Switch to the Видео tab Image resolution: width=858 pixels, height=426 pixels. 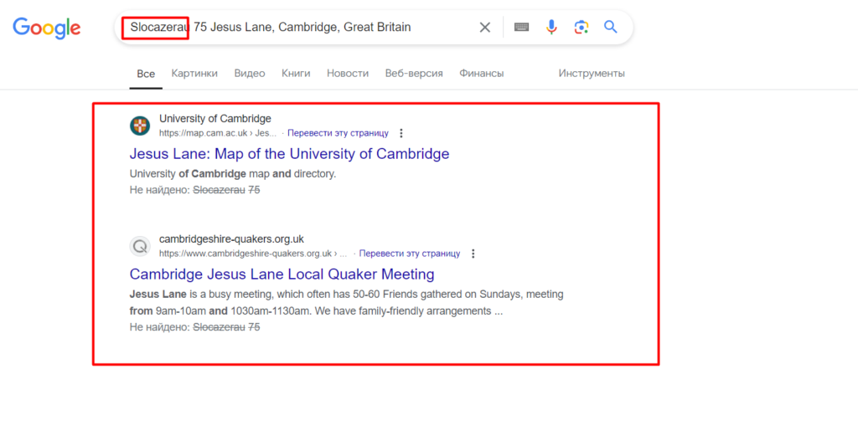(x=250, y=74)
